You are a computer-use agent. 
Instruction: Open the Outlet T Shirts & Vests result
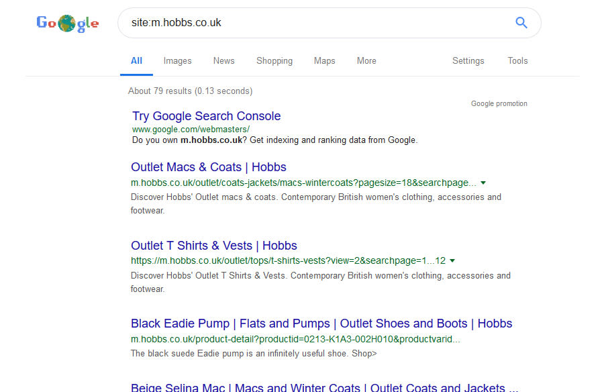point(214,246)
